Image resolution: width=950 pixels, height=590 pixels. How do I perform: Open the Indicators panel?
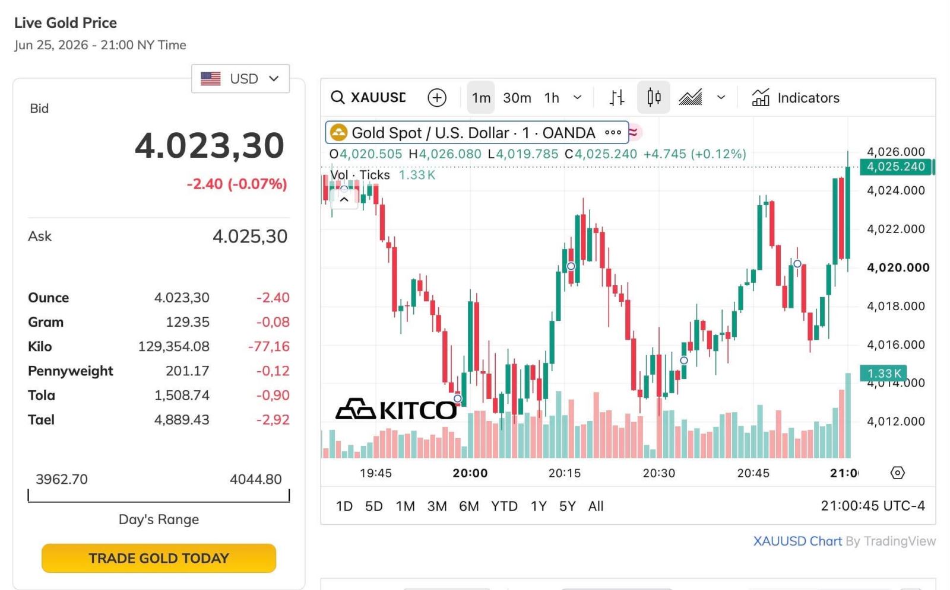[x=796, y=97]
